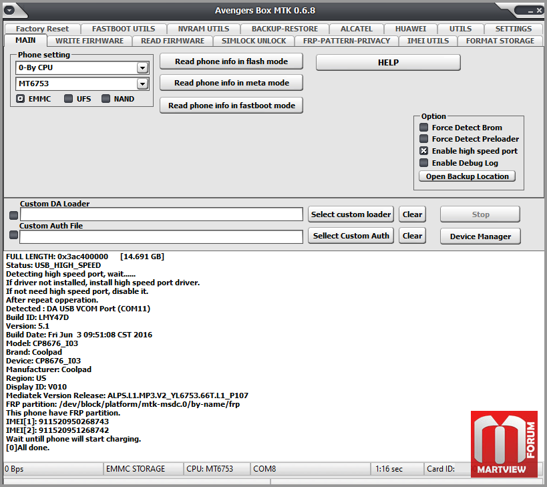Image resolution: width=547 pixels, height=487 pixels.
Task: Click Open Backup Location button
Action: [467, 176]
